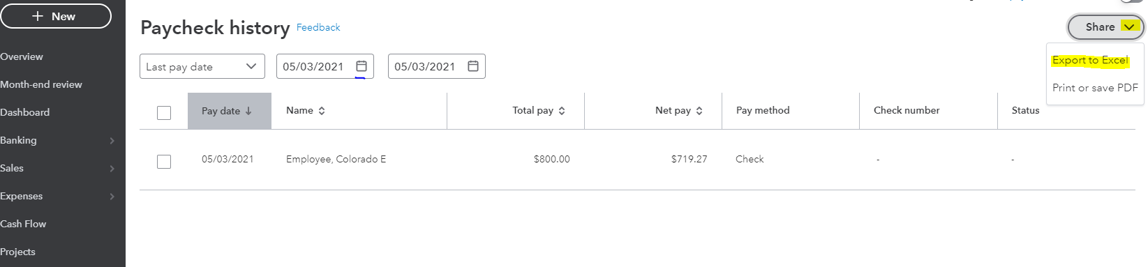Viewport: 1148px width, 267px height.
Task: Sort table by Total pay arrows
Action: [x=562, y=111]
